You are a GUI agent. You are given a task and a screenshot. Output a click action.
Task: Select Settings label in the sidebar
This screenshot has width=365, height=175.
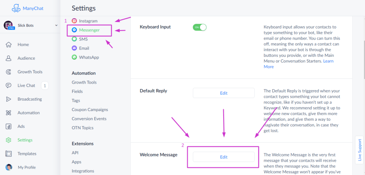click(x=25, y=140)
